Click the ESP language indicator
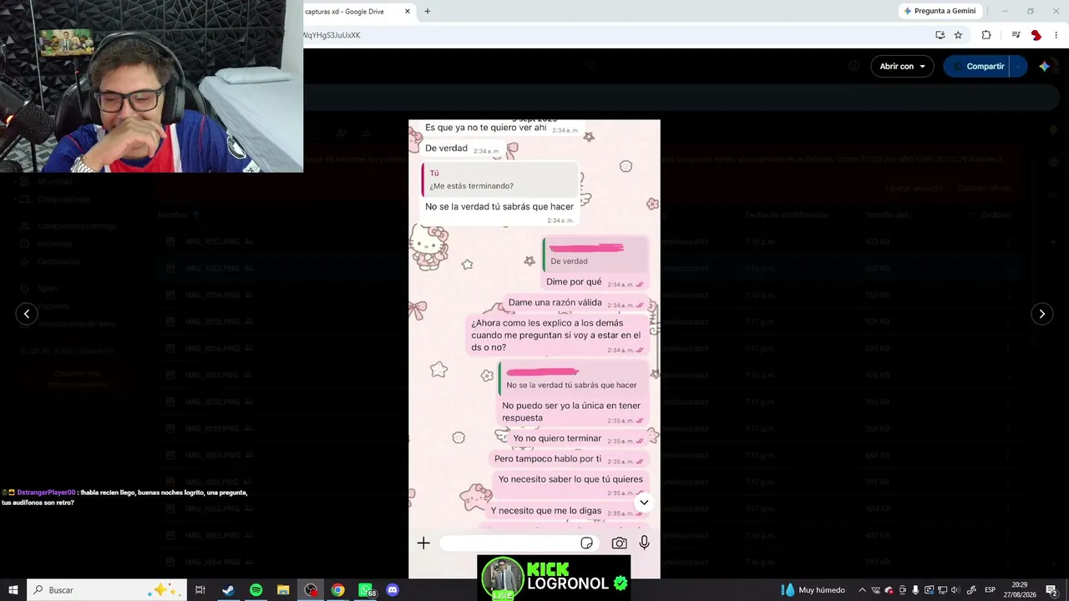Screen dimensions: 1069x601 point(990,590)
